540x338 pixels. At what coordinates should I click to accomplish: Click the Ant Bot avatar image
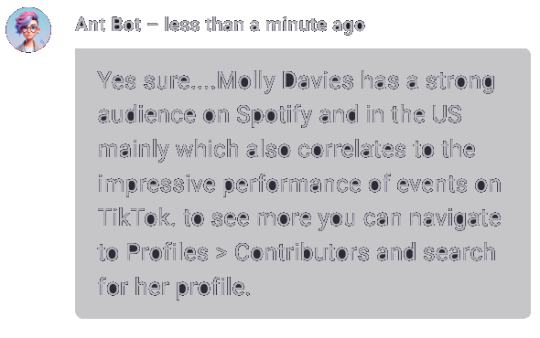coord(28,30)
